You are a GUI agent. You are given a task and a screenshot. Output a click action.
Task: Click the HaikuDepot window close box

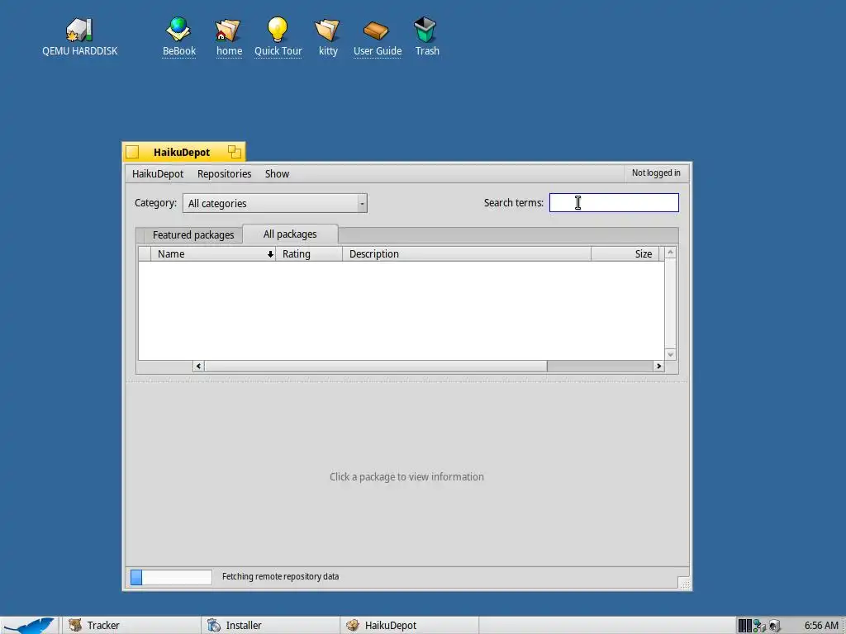[x=132, y=152]
